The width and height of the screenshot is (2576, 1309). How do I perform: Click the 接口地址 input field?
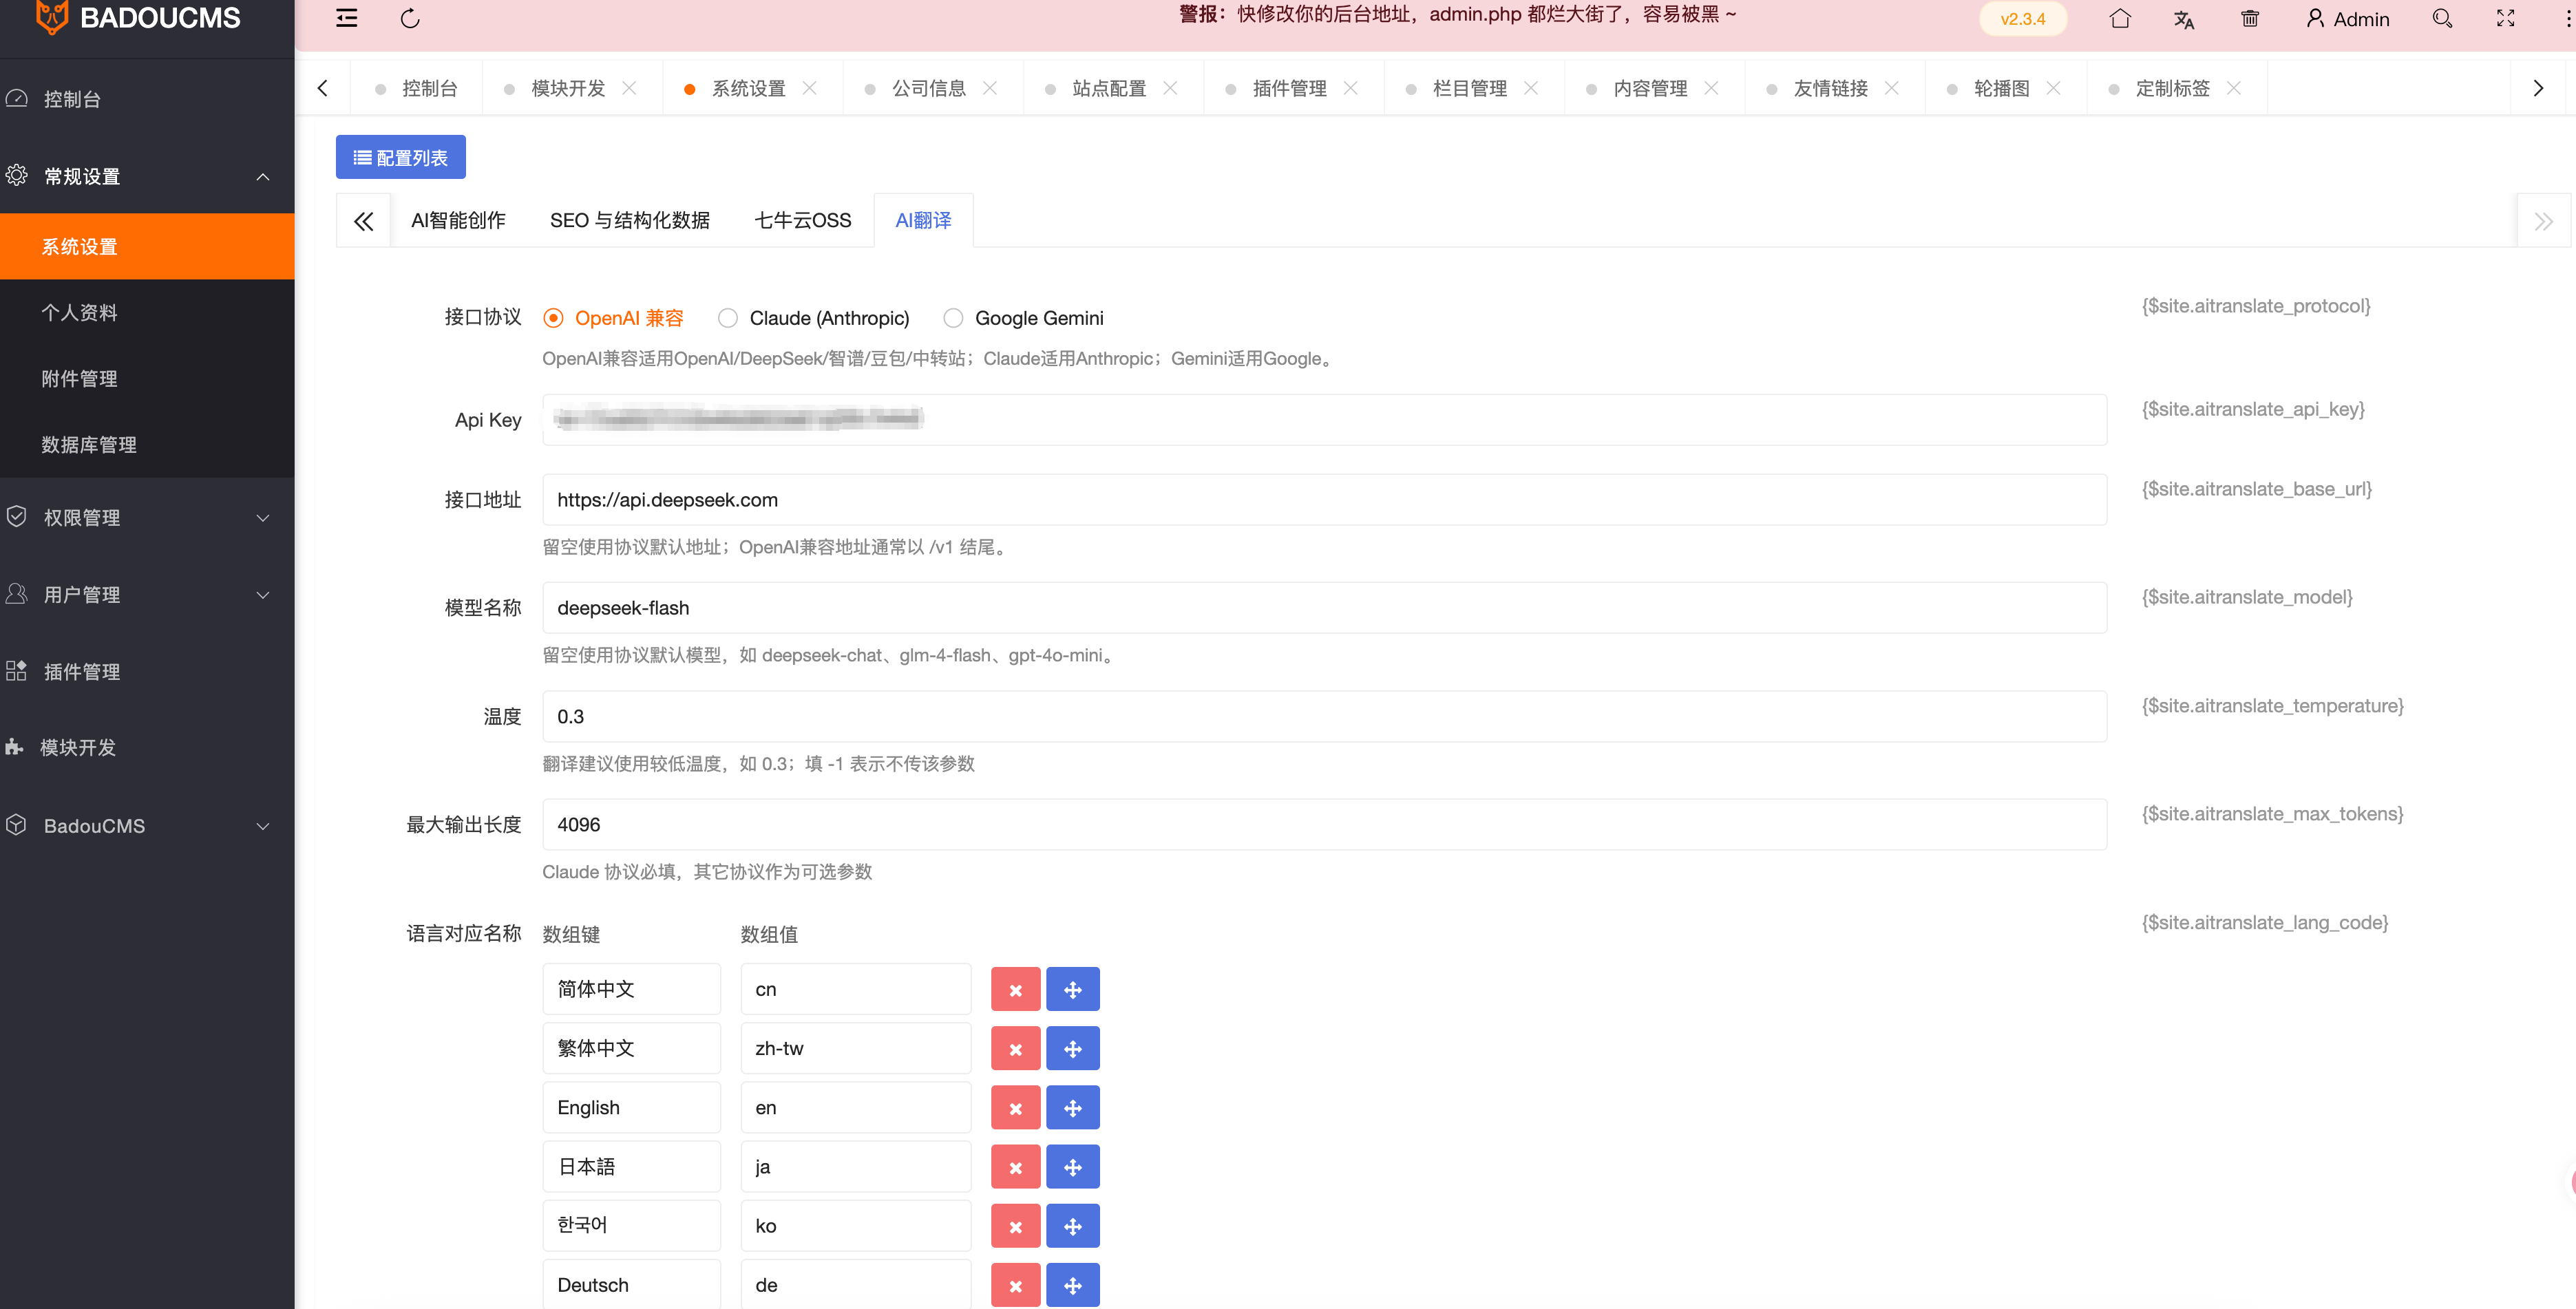pos(1324,499)
